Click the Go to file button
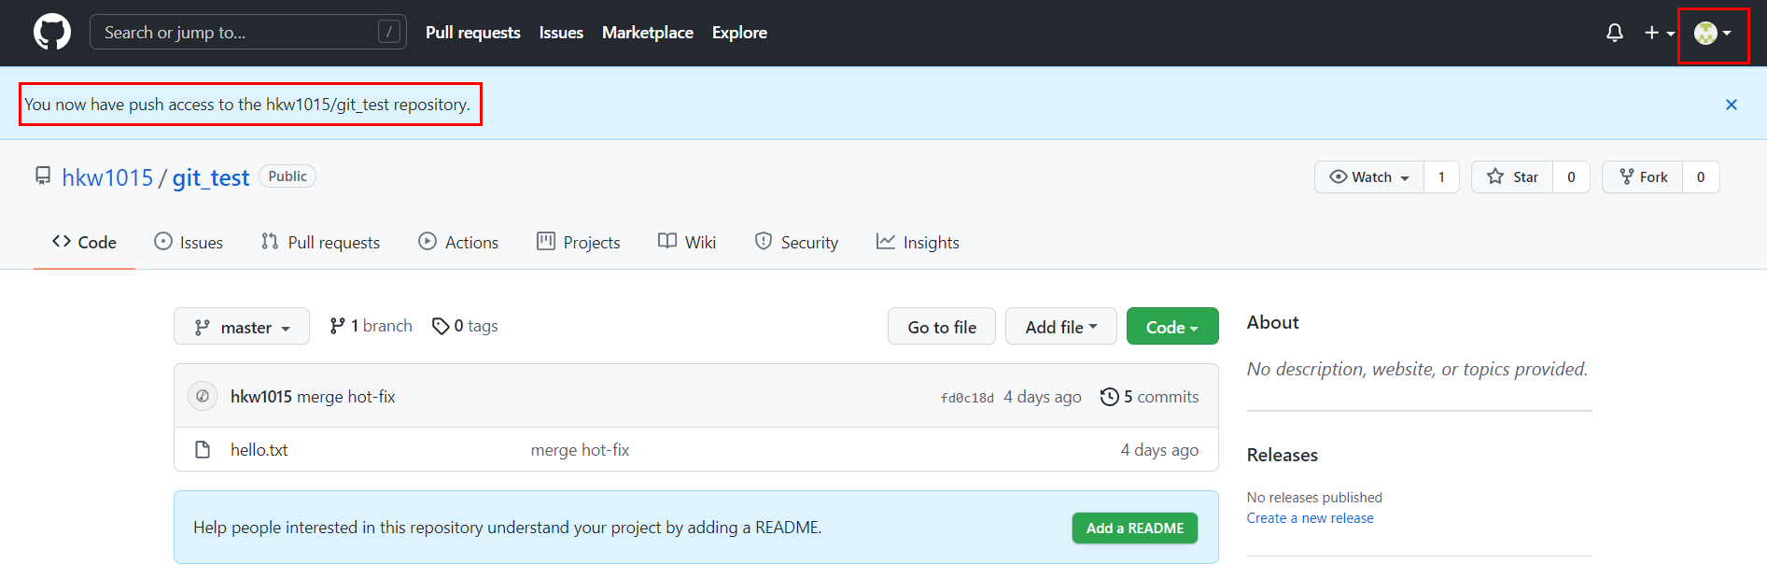Image resolution: width=1767 pixels, height=578 pixels. click(x=942, y=327)
